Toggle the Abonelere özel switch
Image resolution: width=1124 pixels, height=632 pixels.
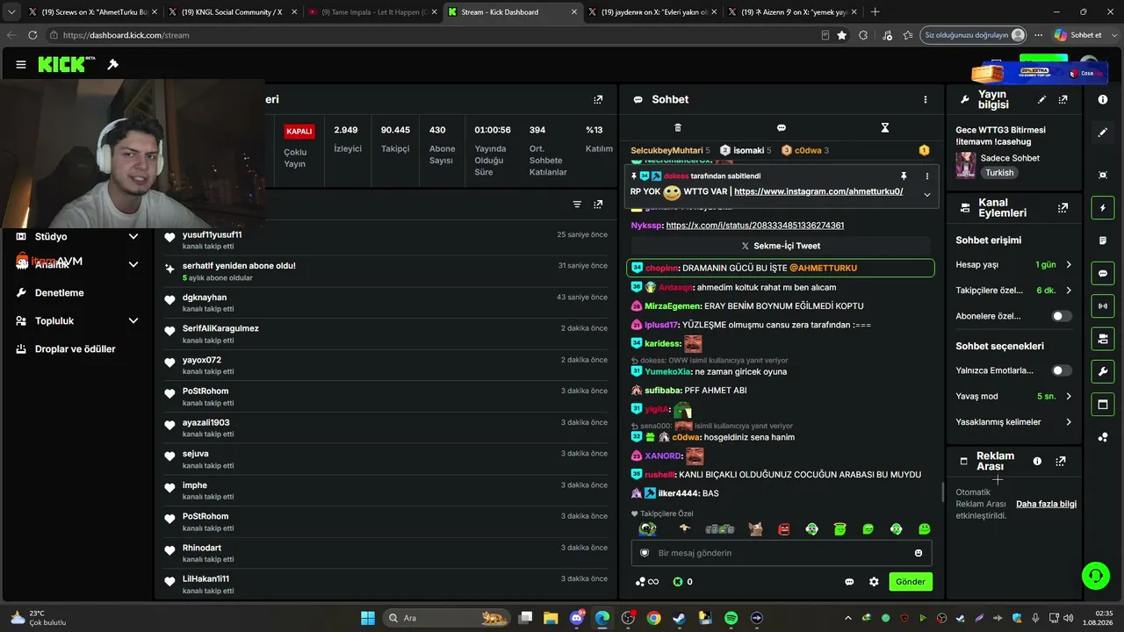1062,316
